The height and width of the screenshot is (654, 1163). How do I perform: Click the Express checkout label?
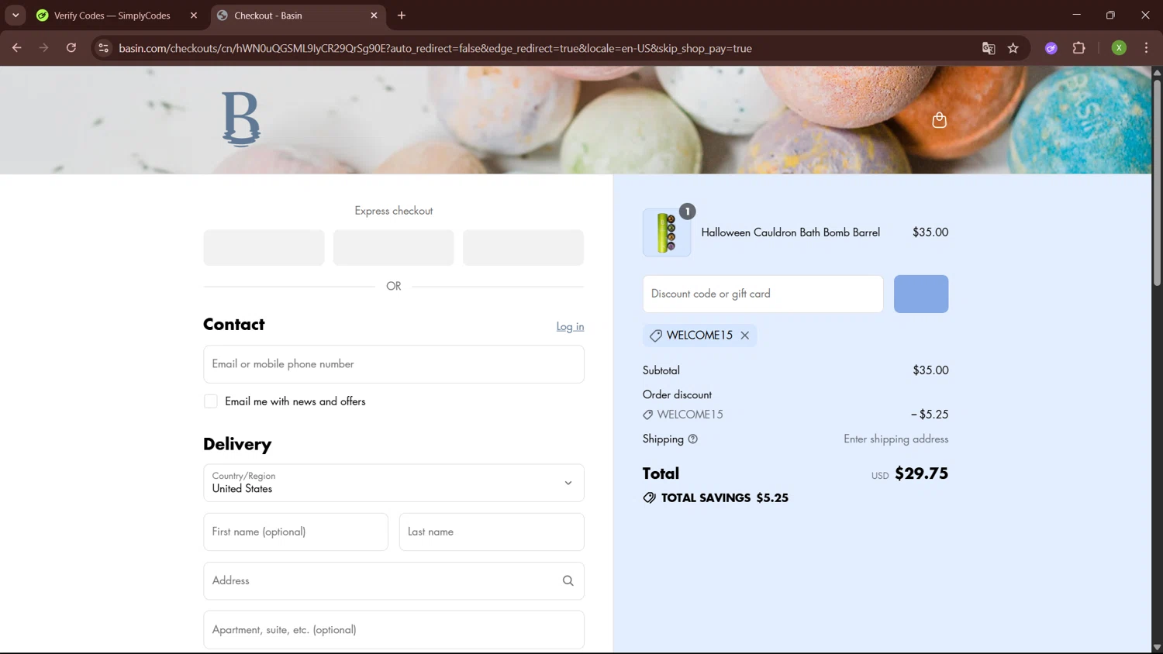pyautogui.click(x=394, y=211)
